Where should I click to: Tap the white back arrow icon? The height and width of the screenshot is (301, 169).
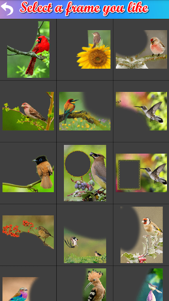7,9
